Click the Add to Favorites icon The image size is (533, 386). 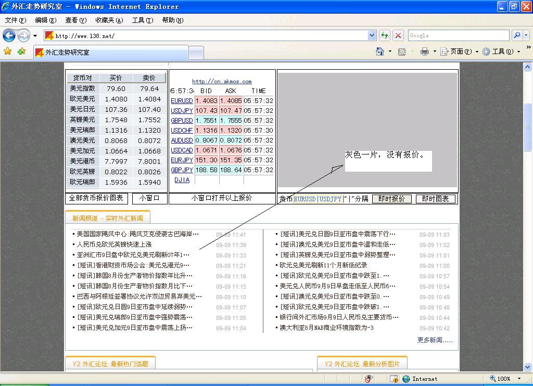tap(22, 52)
